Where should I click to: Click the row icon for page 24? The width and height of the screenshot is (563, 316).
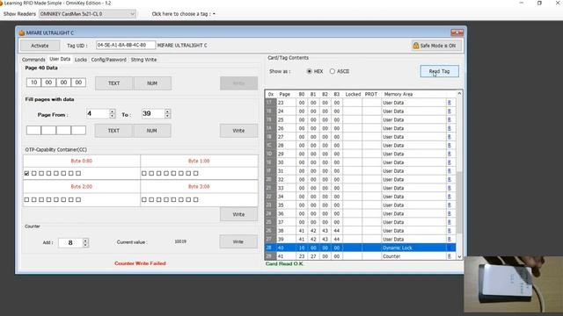click(x=450, y=111)
